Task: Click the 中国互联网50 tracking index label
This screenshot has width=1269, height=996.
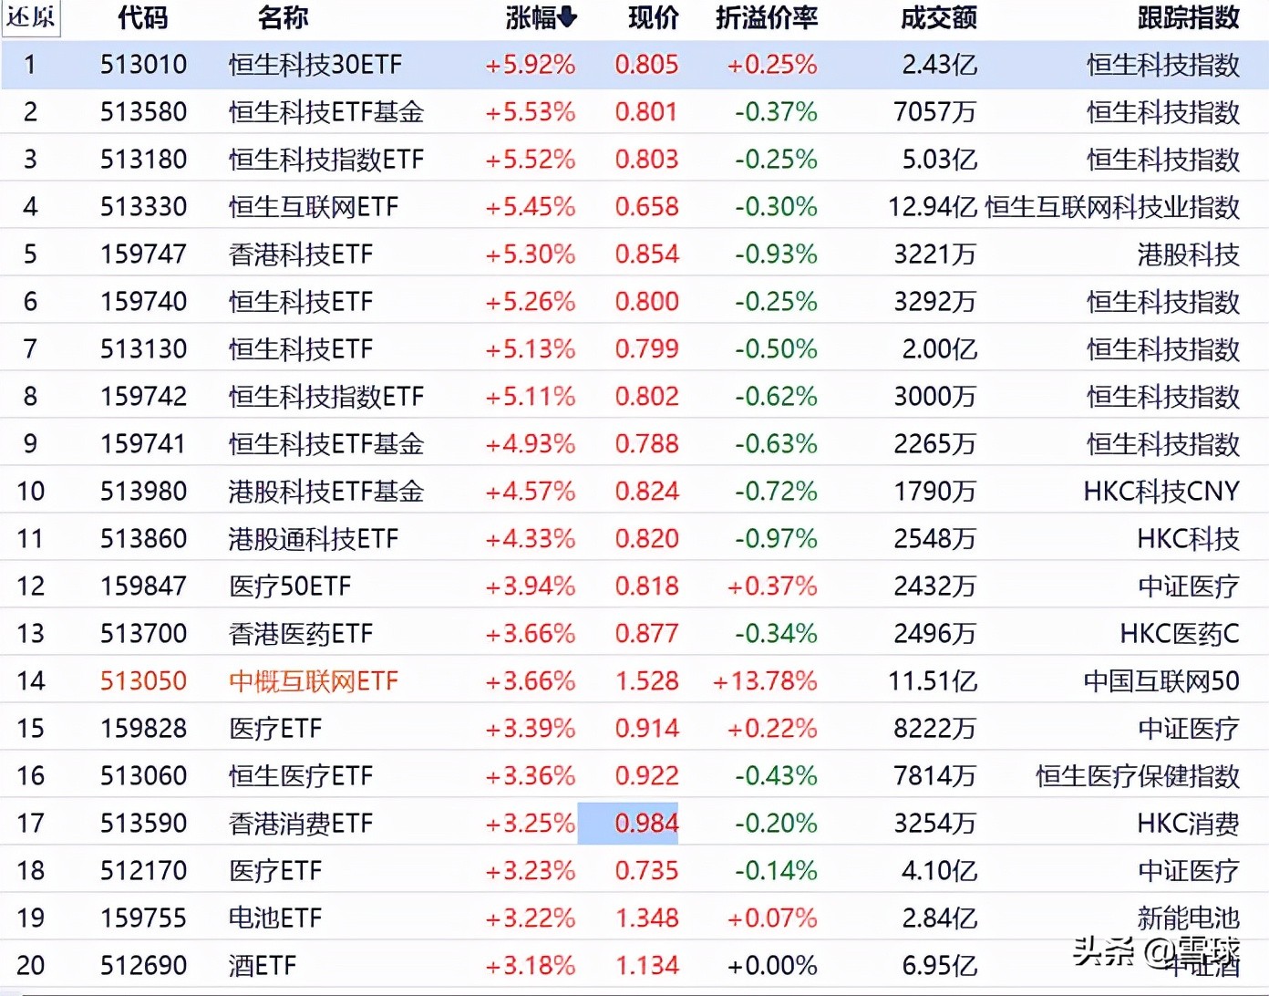Action: pyautogui.click(x=1160, y=680)
